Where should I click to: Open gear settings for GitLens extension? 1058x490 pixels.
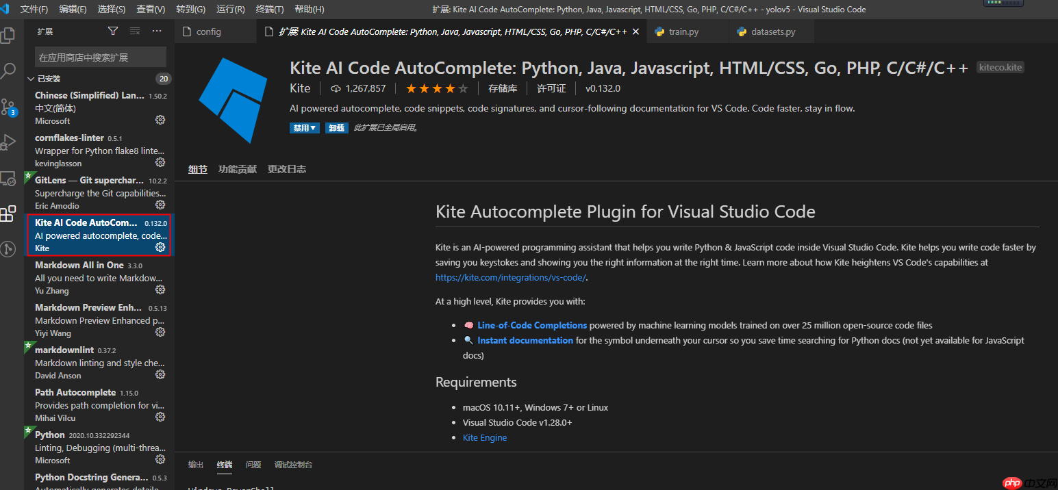(160, 205)
